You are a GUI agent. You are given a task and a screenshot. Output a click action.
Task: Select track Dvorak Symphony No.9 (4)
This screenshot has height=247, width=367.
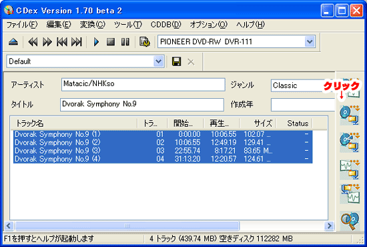pyautogui.click(x=163, y=159)
